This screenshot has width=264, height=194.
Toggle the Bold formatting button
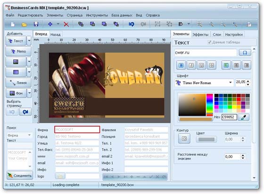tap(181, 65)
